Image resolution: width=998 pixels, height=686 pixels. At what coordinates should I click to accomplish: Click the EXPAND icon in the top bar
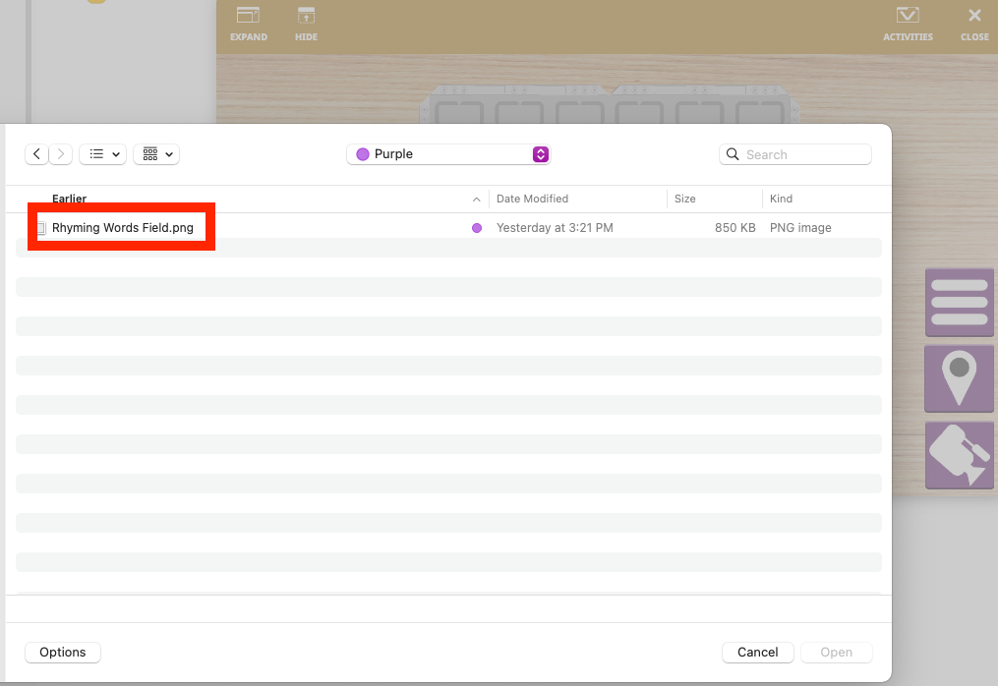pyautogui.click(x=249, y=18)
